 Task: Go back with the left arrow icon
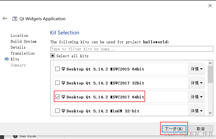tap(5, 18)
